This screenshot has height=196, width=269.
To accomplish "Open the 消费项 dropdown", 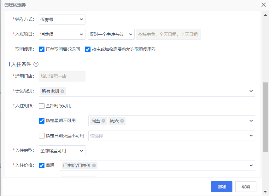I will (x=62, y=34).
